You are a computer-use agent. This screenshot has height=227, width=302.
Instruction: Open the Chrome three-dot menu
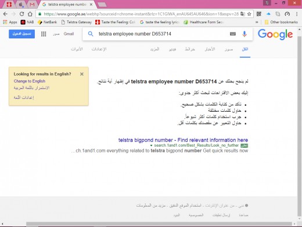pos(297,14)
